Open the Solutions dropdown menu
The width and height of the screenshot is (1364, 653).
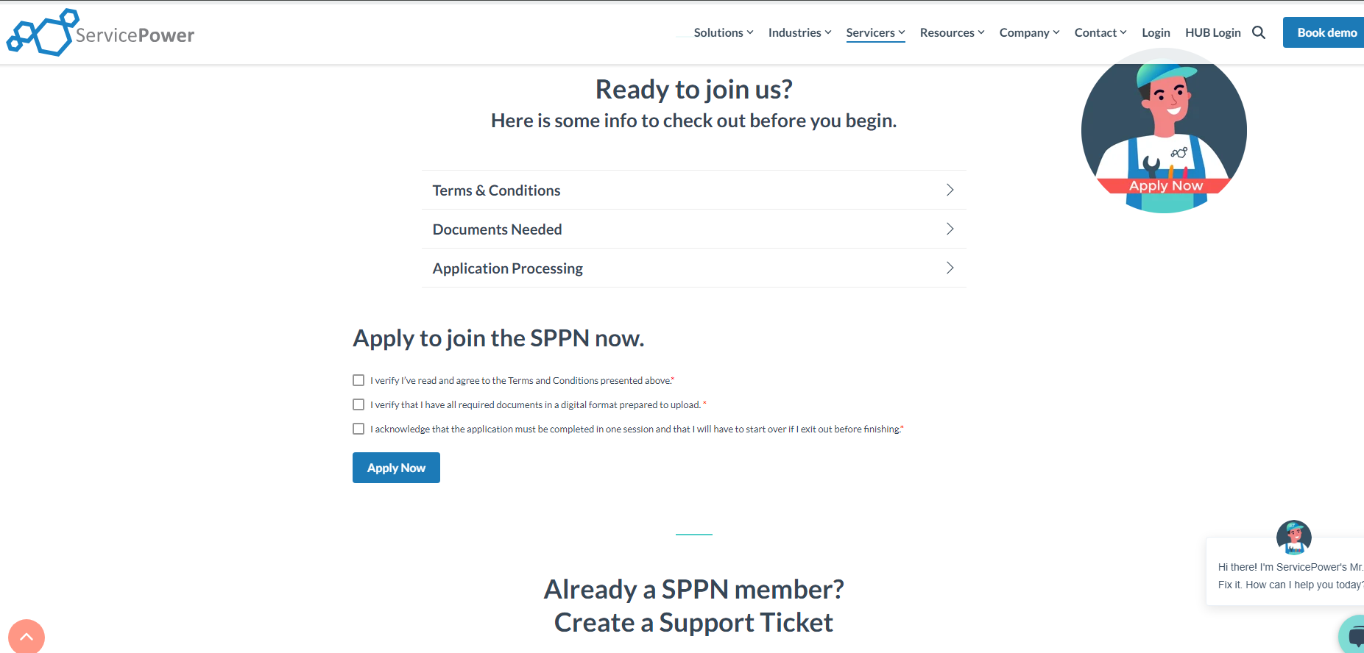coord(724,32)
